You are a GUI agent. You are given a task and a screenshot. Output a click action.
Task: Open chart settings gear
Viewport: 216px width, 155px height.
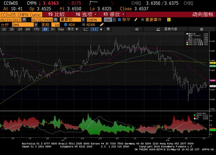pos(202,29)
